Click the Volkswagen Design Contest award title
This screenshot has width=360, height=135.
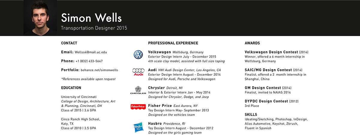(x=271, y=52)
